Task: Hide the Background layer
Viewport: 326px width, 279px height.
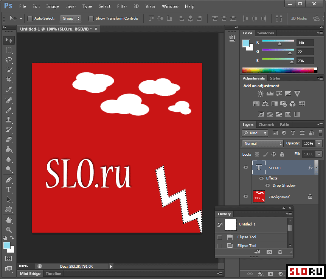Action: pos(246,196)
